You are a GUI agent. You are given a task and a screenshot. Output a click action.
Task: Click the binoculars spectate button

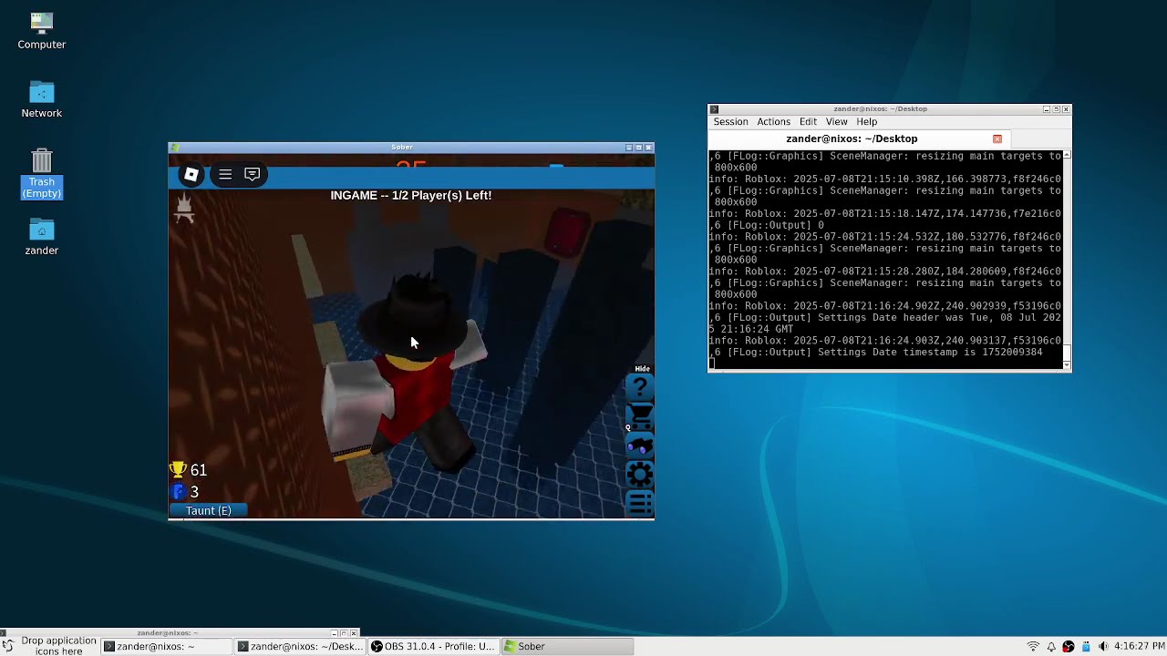pos(640,446)
